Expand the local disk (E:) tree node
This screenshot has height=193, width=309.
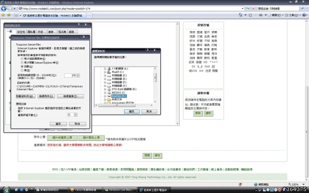click(x=105, y=79)
